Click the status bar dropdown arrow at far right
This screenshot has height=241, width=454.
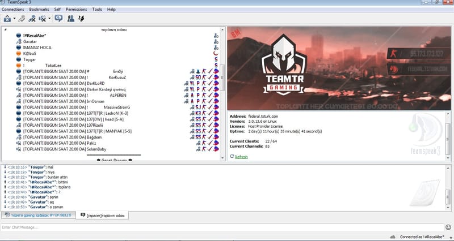point(450,237)
